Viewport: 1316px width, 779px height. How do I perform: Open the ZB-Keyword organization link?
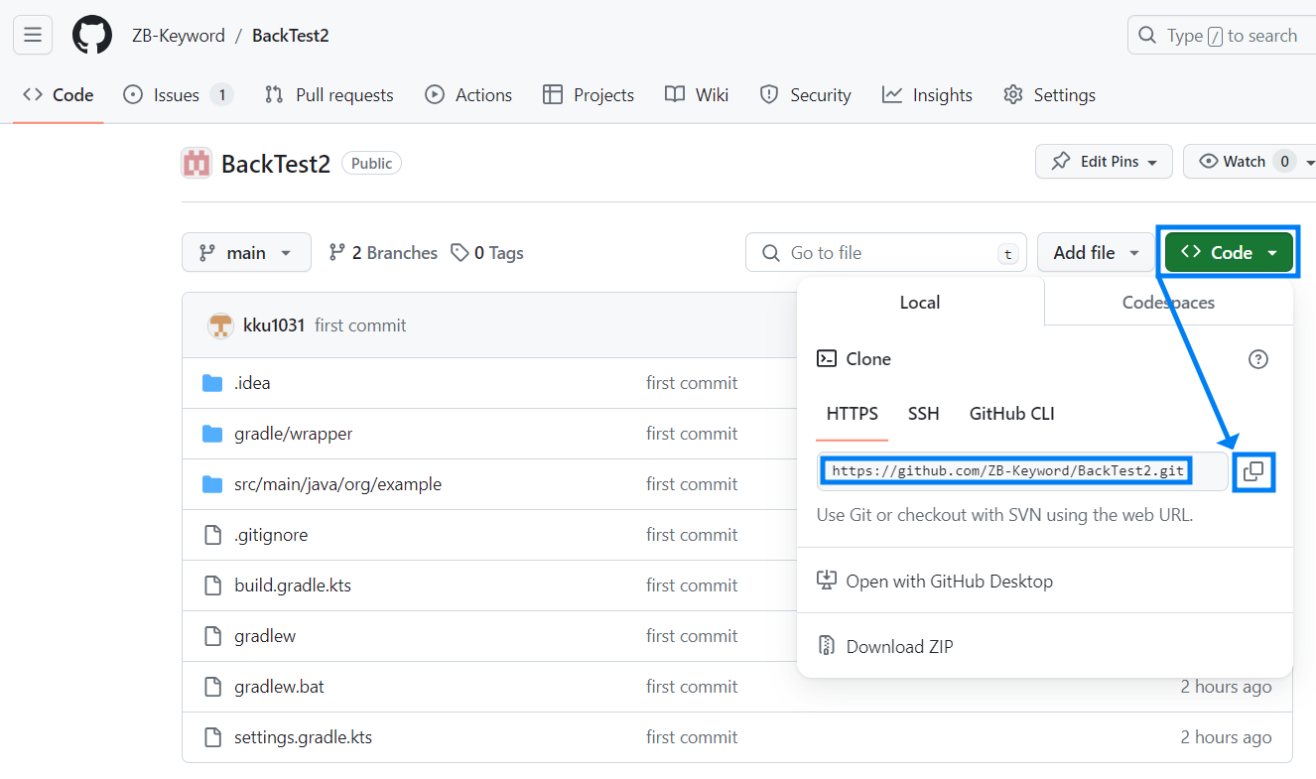click(x=179, y=36)
